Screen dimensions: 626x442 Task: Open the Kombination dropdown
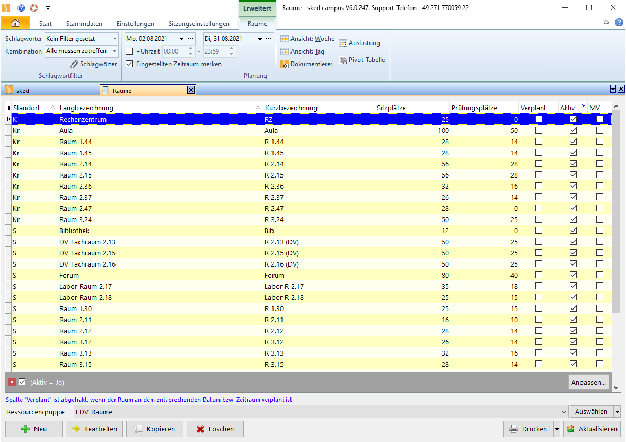[x=114, y=51]
